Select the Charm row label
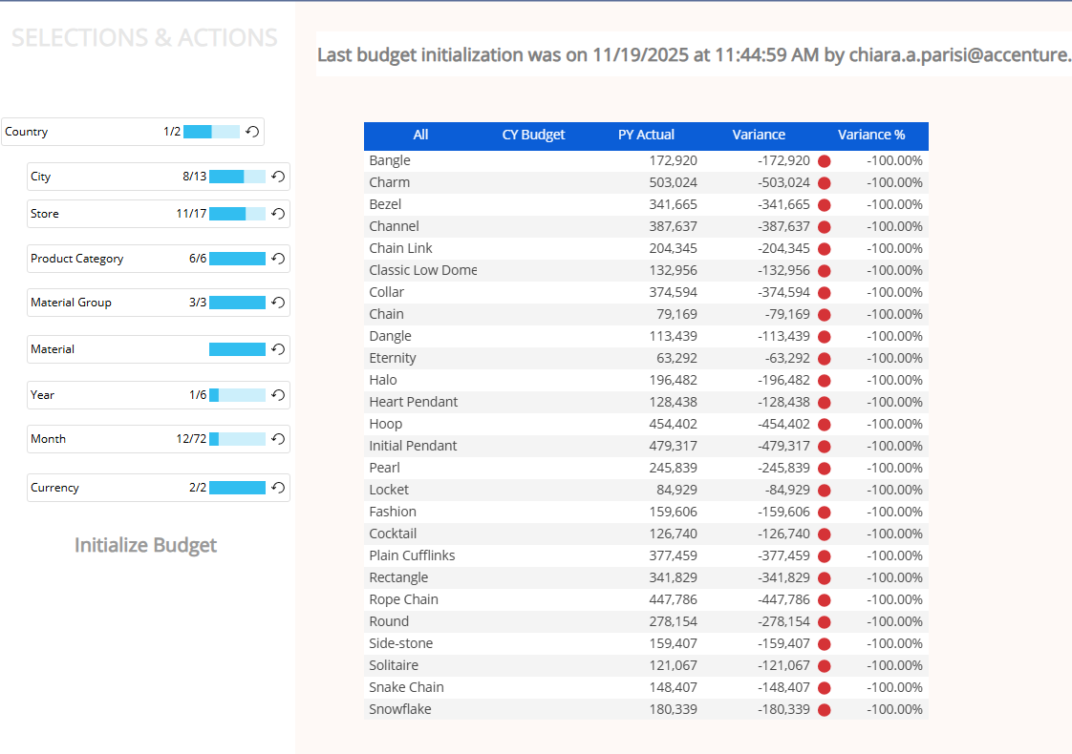The width and height of the screenshot is (1072, 754). pos(390,182)
